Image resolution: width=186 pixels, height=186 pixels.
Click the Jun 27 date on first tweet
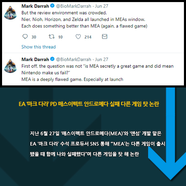102,6
